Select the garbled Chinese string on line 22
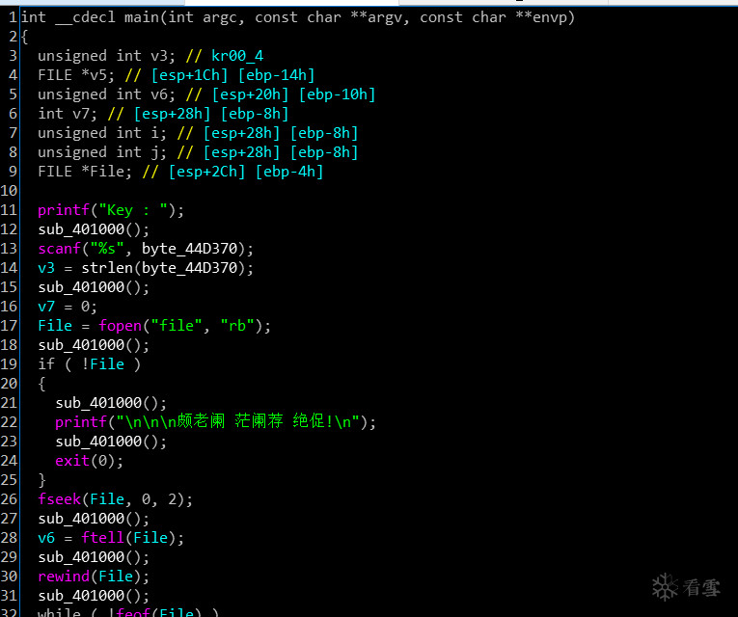 click(x=237, y=421)
